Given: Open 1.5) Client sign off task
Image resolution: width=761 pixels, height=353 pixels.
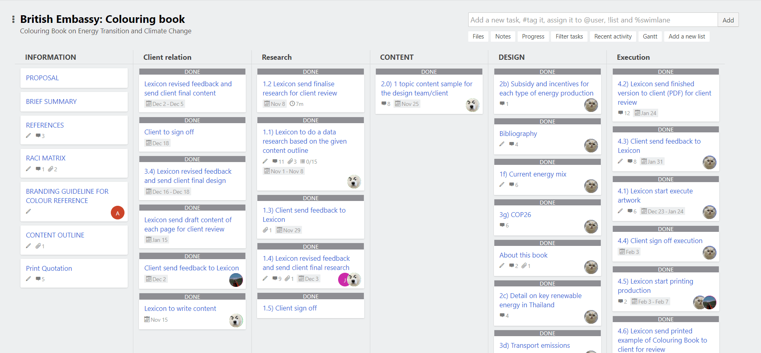Looking at the screenshot, I should (290, 308).
